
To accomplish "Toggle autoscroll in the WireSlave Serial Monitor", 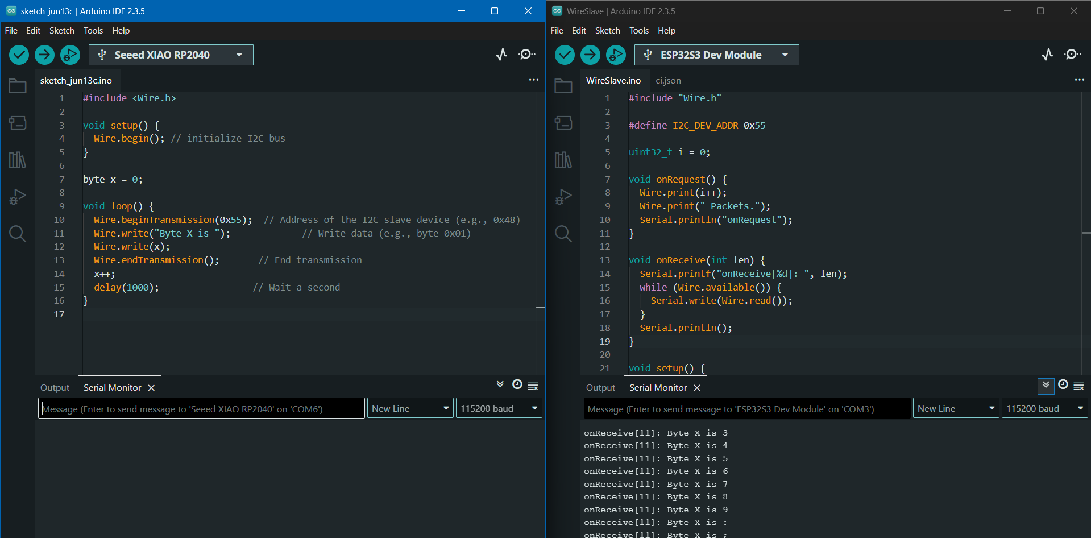I will point(1046,385).
